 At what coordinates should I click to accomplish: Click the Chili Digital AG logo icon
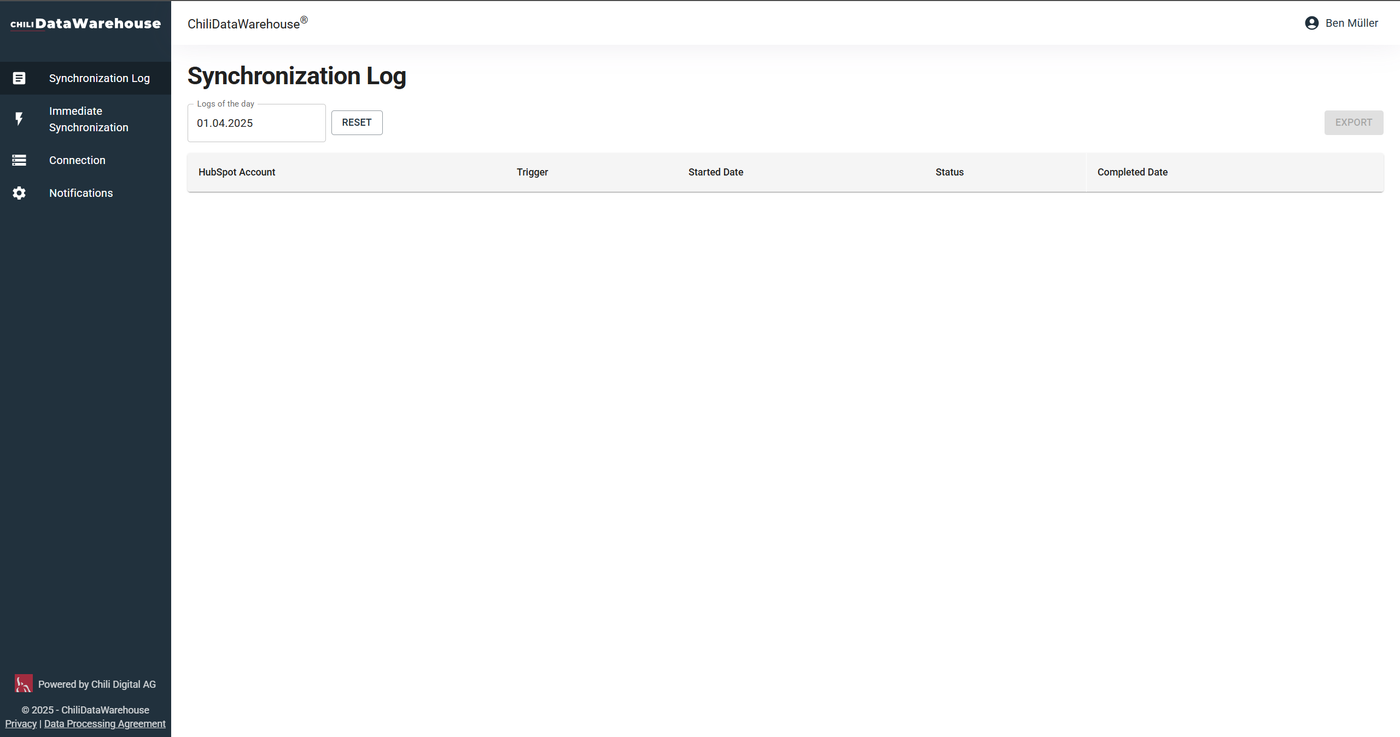tap(24, 683)
